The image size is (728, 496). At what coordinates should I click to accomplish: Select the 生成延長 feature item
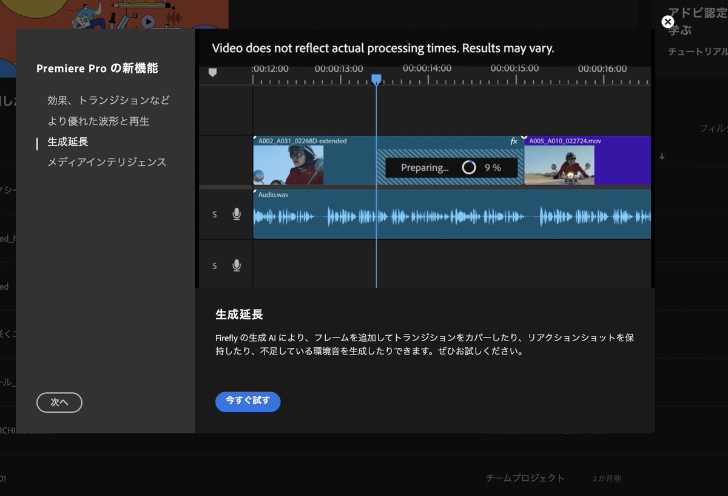coord(68,141)
